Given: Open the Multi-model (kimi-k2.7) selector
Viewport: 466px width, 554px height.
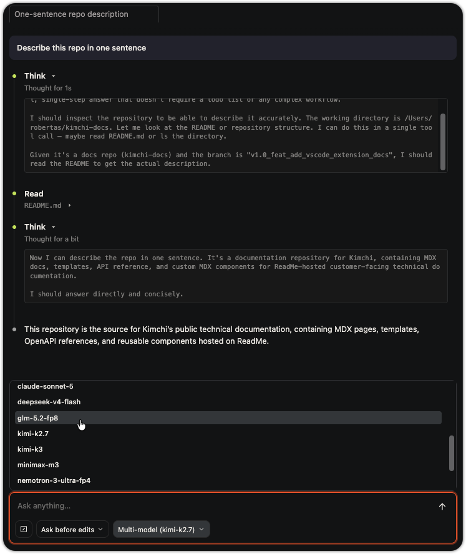Looking at the screenshot, I should coord(161,529).
